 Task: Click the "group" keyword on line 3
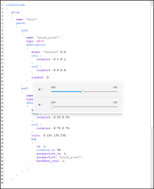[x=15, y=12]
